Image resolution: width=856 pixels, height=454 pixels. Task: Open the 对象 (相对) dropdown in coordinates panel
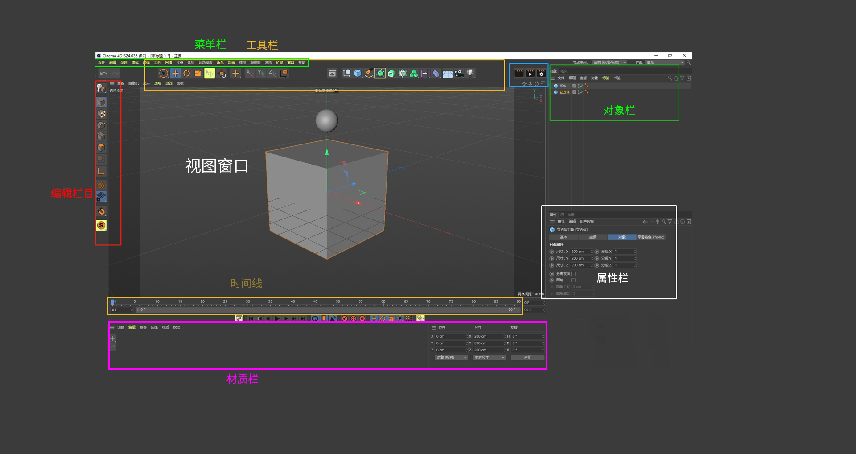pos(451,357)
